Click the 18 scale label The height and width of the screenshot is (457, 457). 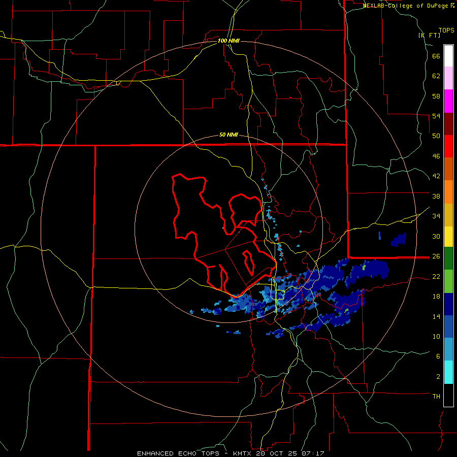tap(436, 297)
